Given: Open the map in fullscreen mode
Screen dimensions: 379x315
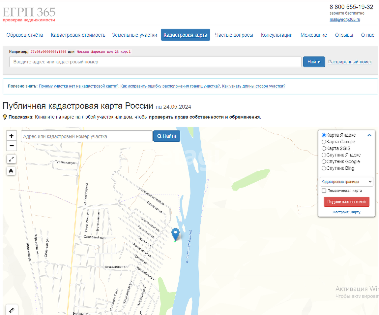Looking at the screenshot, I should (x=11, y=159).
